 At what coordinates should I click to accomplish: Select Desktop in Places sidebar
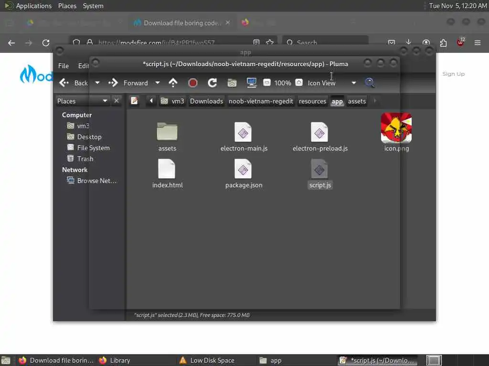[85, 137]
